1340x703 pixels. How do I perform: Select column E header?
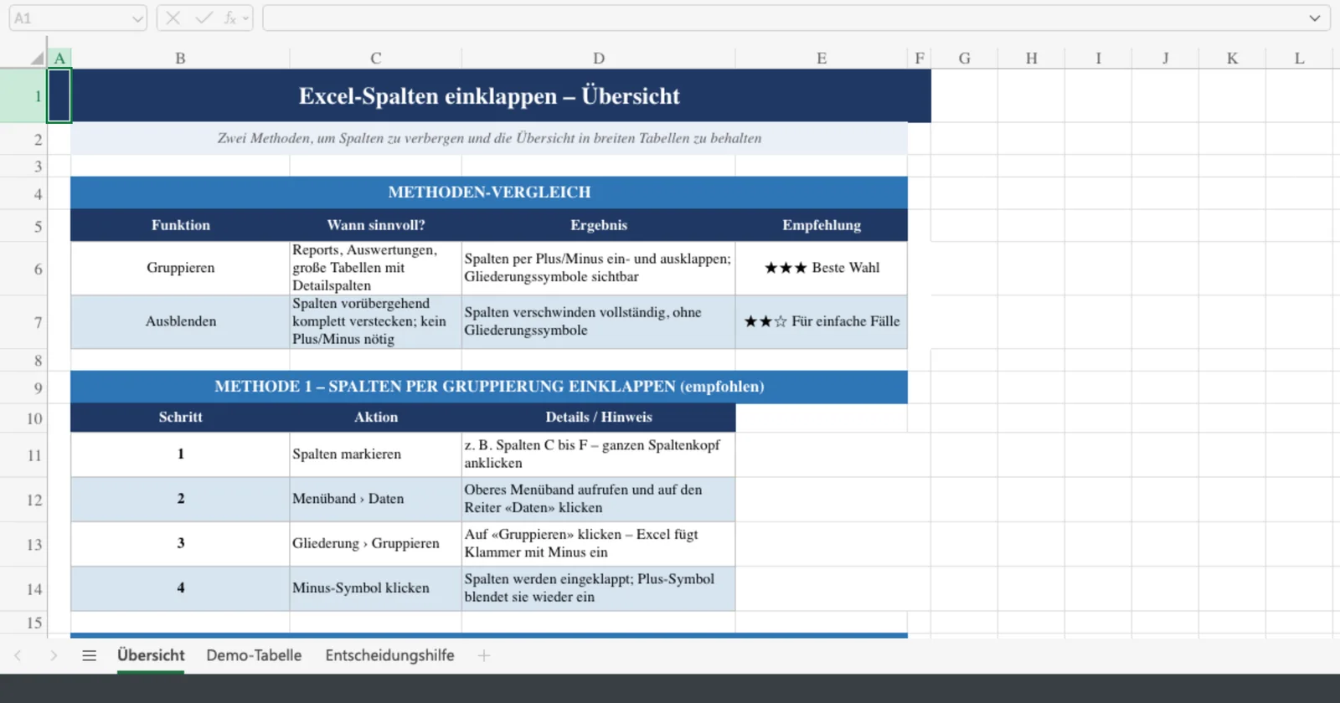click(x=822, y=58)
